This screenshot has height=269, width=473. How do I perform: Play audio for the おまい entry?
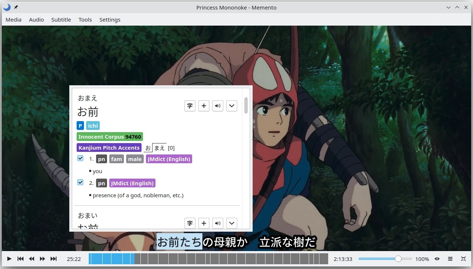(x=218, y=223)
